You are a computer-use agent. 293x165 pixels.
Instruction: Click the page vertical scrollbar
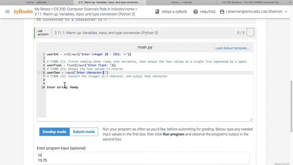(x=291, y=106)
